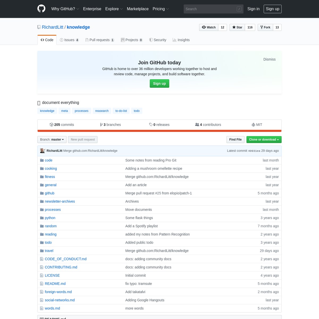Viewport: 319px width, 319px height.
Task: Click Sign up in the top header
Action: [x=272, y=9]
